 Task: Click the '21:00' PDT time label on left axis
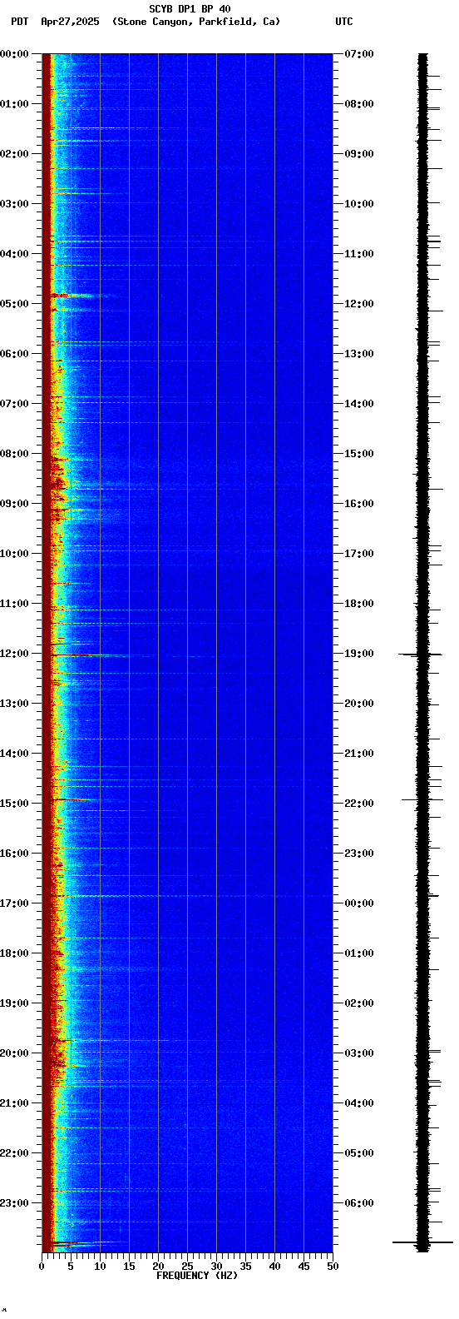point(14,1103)
